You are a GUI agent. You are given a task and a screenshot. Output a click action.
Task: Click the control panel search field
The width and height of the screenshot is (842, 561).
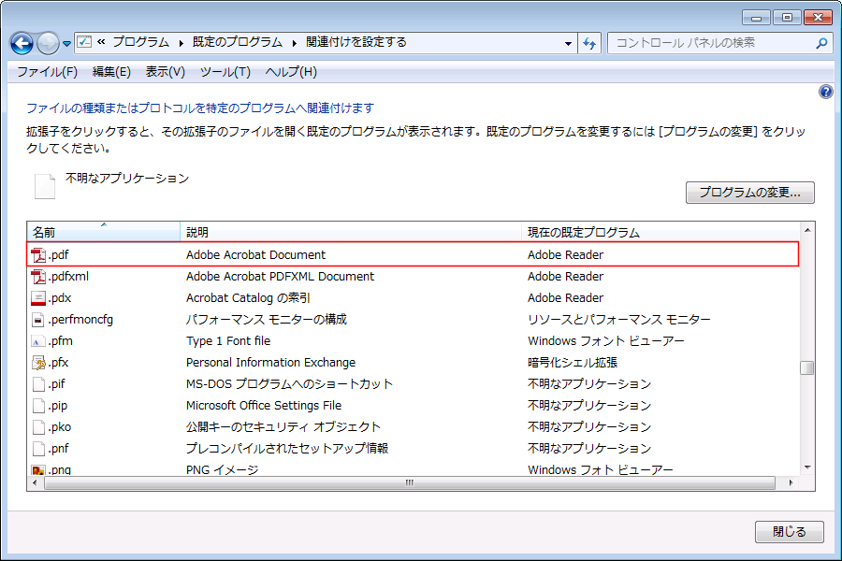point(711,43)
